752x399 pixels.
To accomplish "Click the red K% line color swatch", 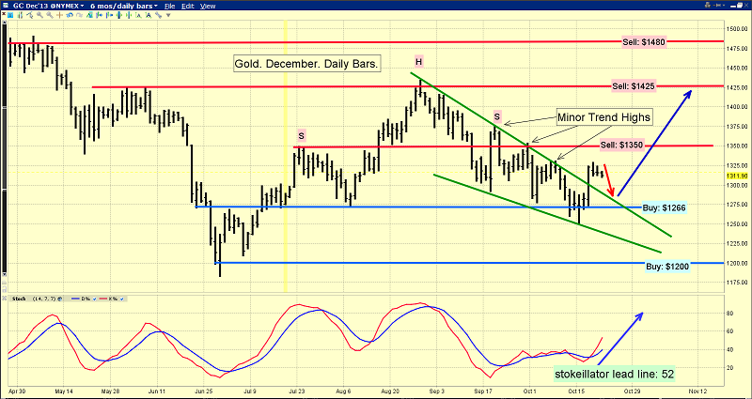I will pyautogui.click(x=102, y=299).
